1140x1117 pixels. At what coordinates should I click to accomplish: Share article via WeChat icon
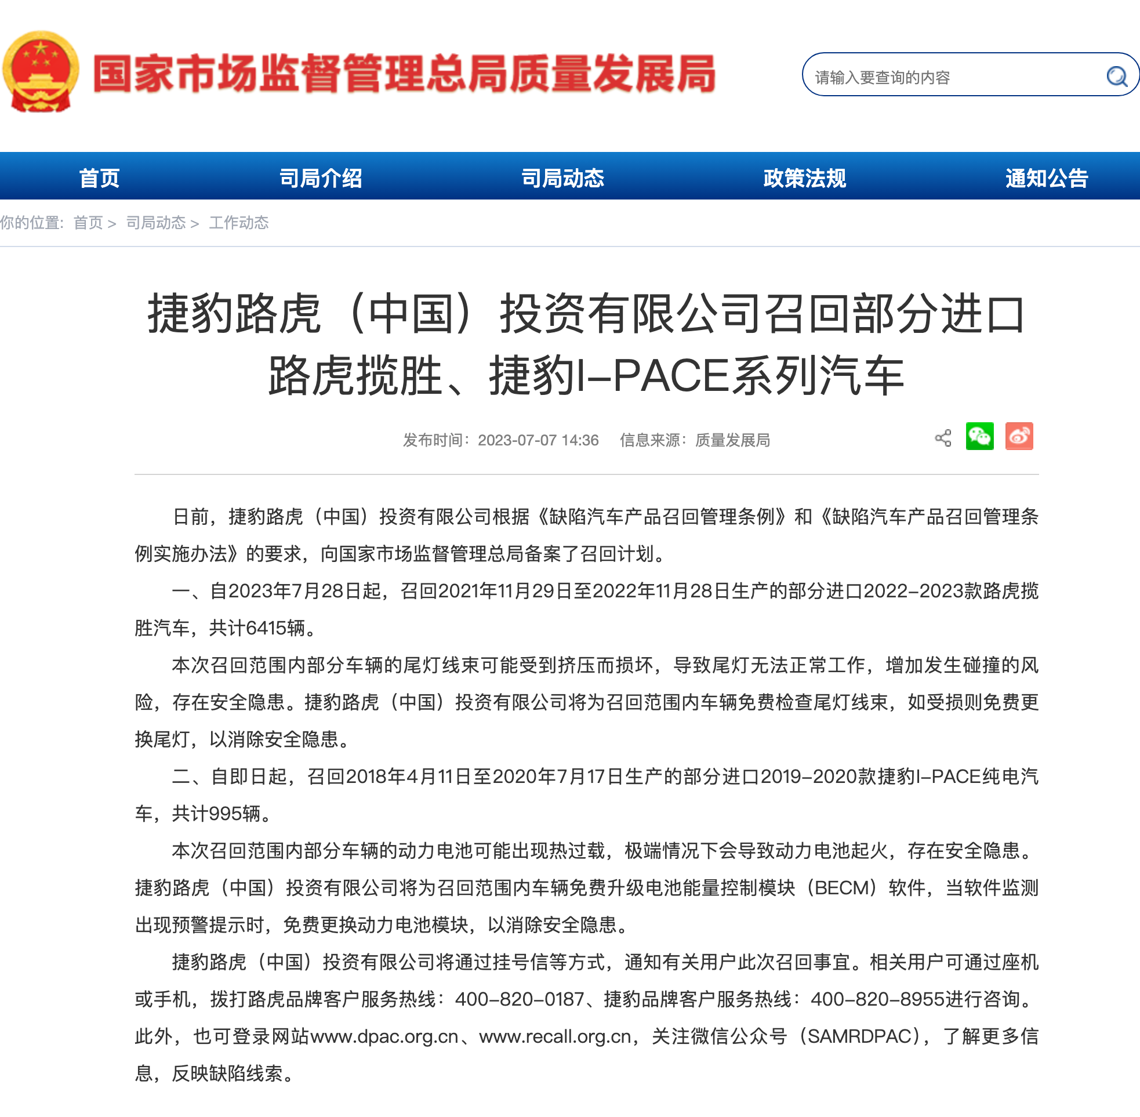(980, 437)
